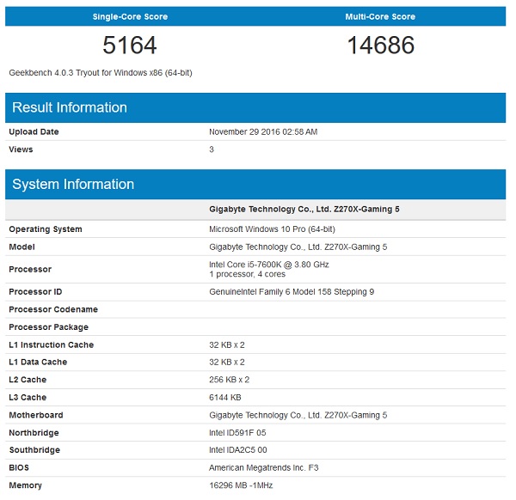Click the Memory label
The width and height of the screenshot is (516, 500).
(25, 485)
